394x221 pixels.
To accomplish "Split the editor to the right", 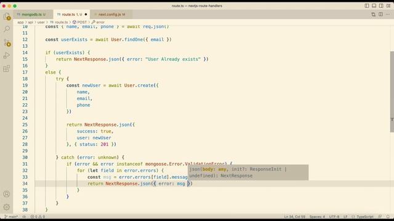I will pos(380,15).
